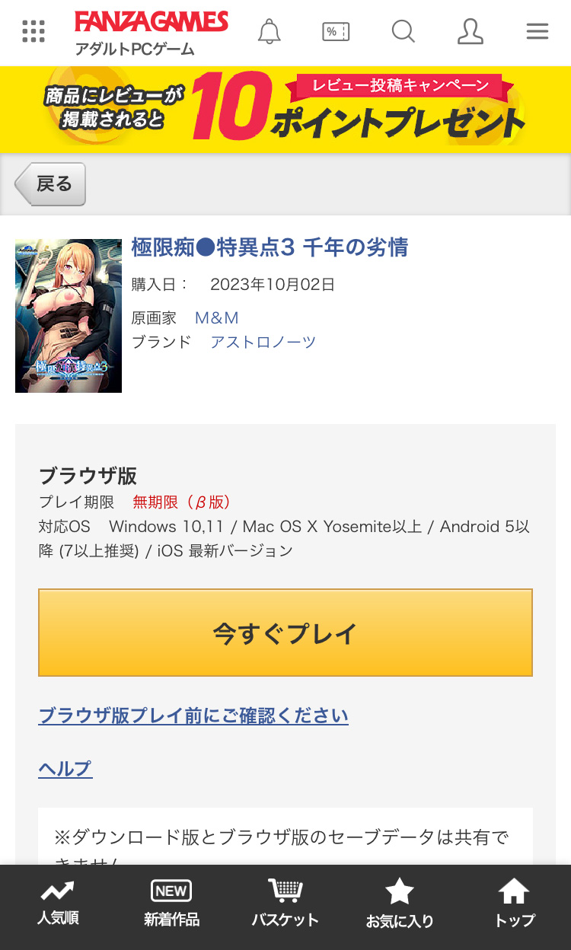Open the game cover thumbnail
Image resolution: width=571 pixels, height=950 pixels.
click(x=69, y=316)
